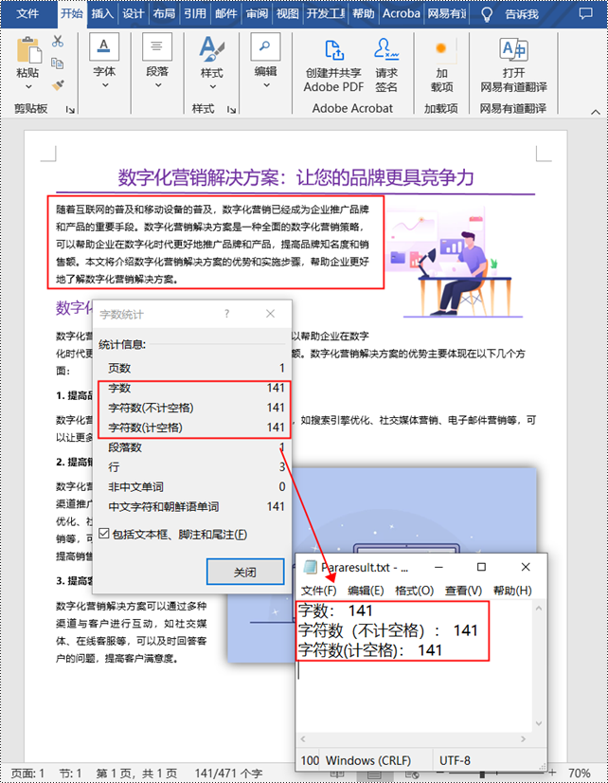Open word count via 141/471 个字 status
608x783 pixels.
(x=228, y=774)
